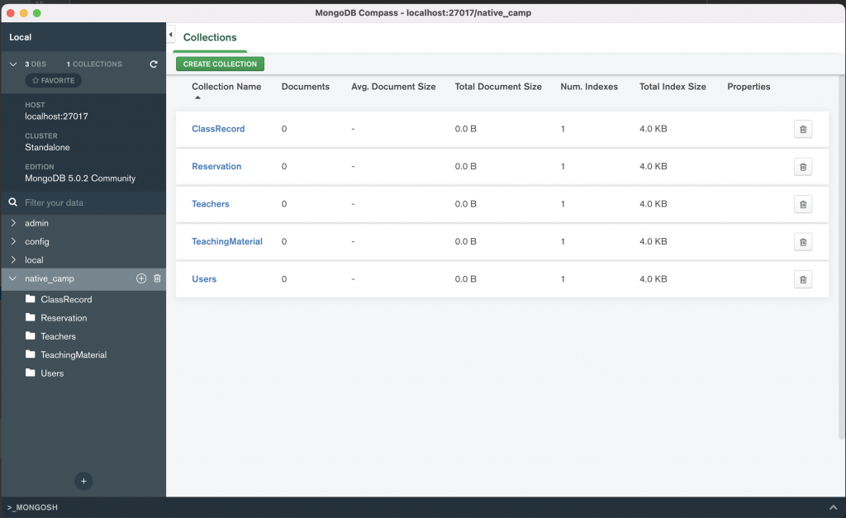
Task: Expand the MONGOSH shell panel chevron
Action: click(x=833, y=507)
